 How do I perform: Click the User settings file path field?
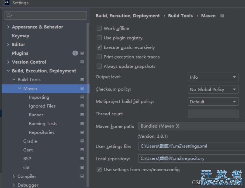tap(192, 146)
